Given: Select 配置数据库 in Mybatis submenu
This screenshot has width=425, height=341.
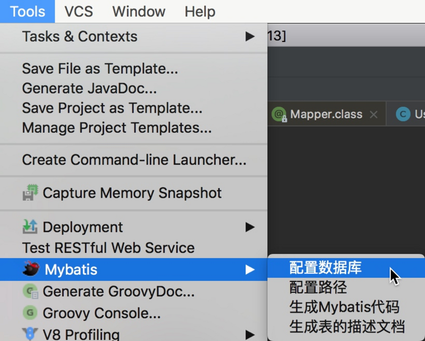Looking at the screenshot, I should click(346, 268).
